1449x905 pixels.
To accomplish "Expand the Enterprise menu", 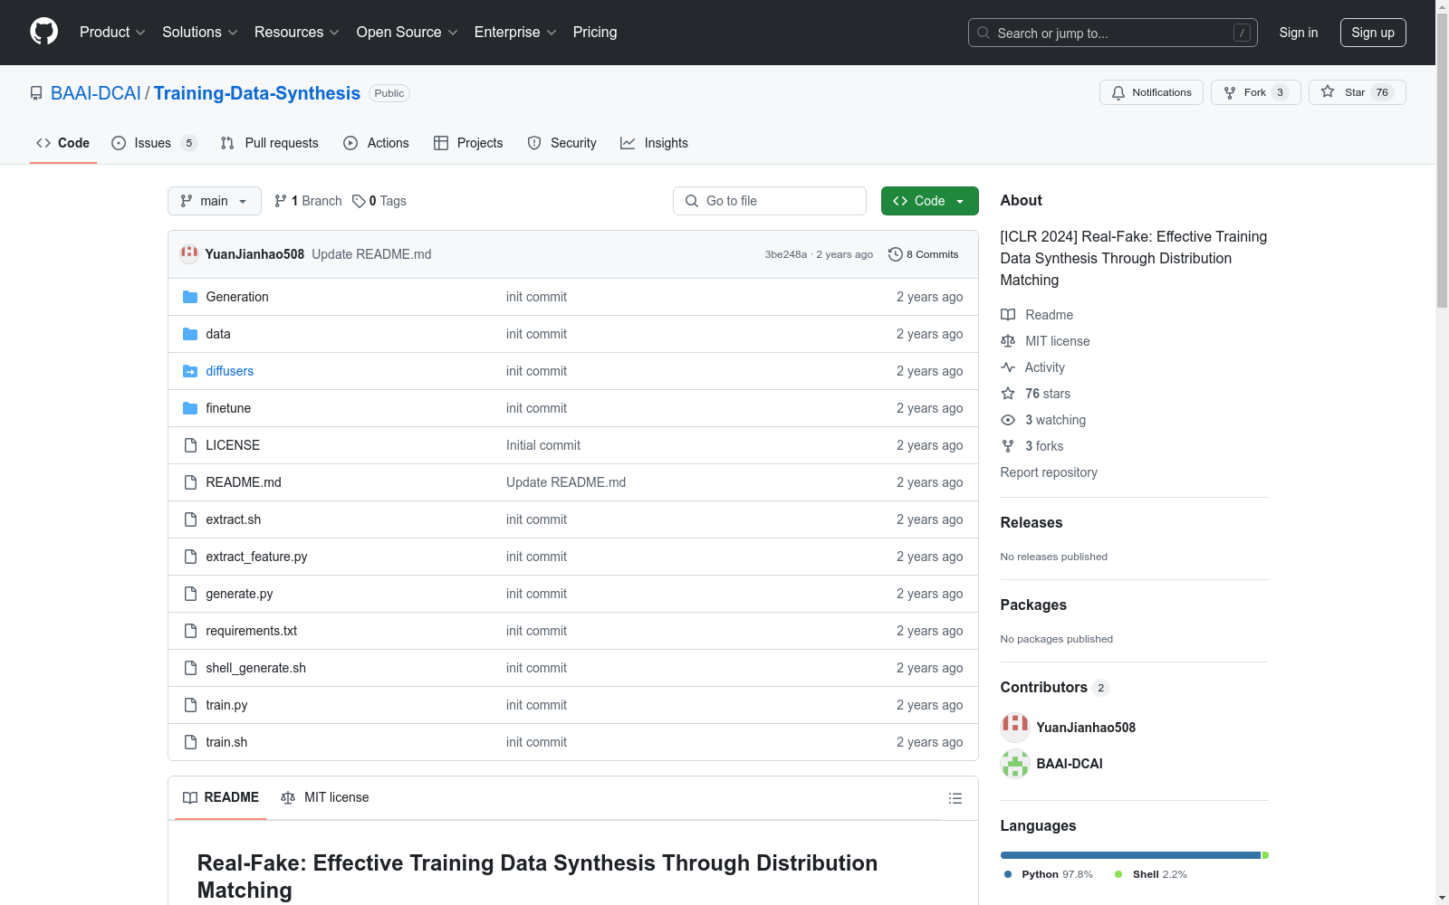I will [515, 33].
